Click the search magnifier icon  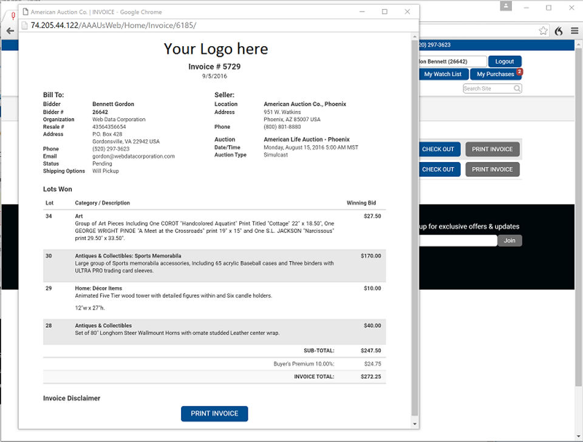click(x=517, y=89)
